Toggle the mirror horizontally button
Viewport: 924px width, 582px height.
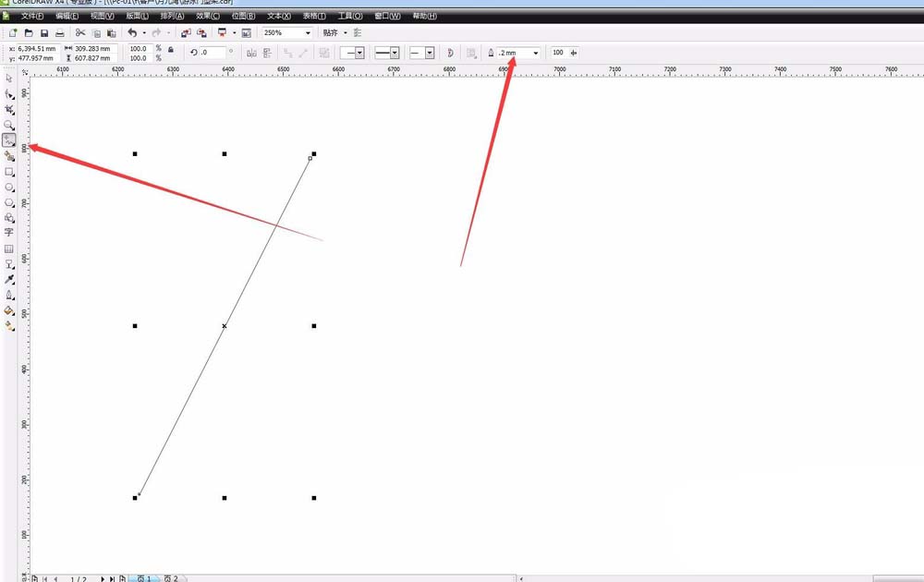click(251, 54)
